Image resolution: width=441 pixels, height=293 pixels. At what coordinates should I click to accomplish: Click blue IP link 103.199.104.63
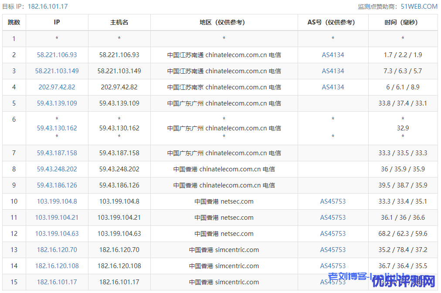pos(57,234)
